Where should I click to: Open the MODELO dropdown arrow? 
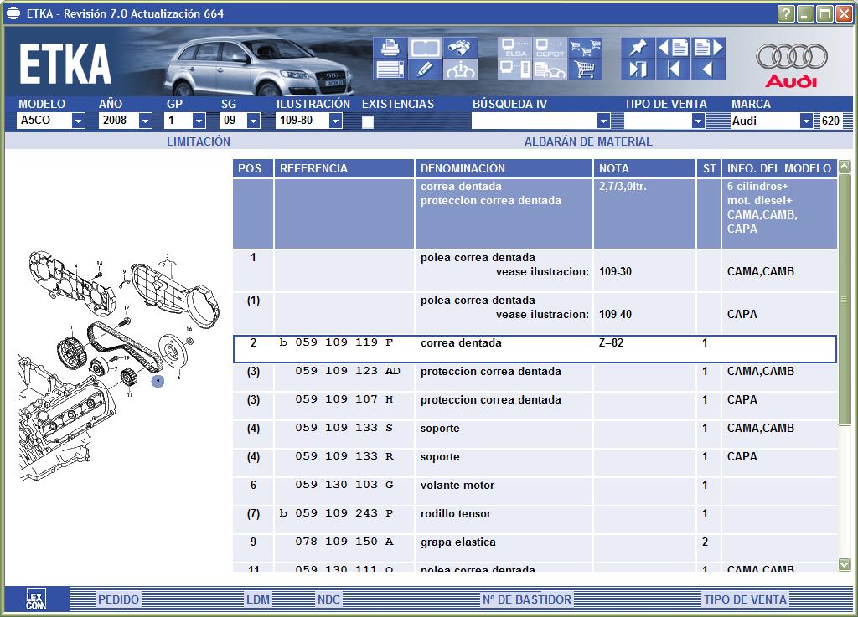pos(78,121)
